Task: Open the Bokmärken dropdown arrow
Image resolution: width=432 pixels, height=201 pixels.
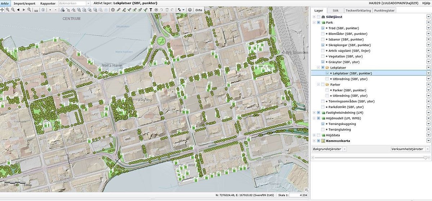Action: (88, 3)
